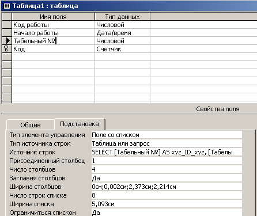This screenshot has height=216, width=257.
Task: Open Ограничиться списком Да value
Action: tap(167, 213)
